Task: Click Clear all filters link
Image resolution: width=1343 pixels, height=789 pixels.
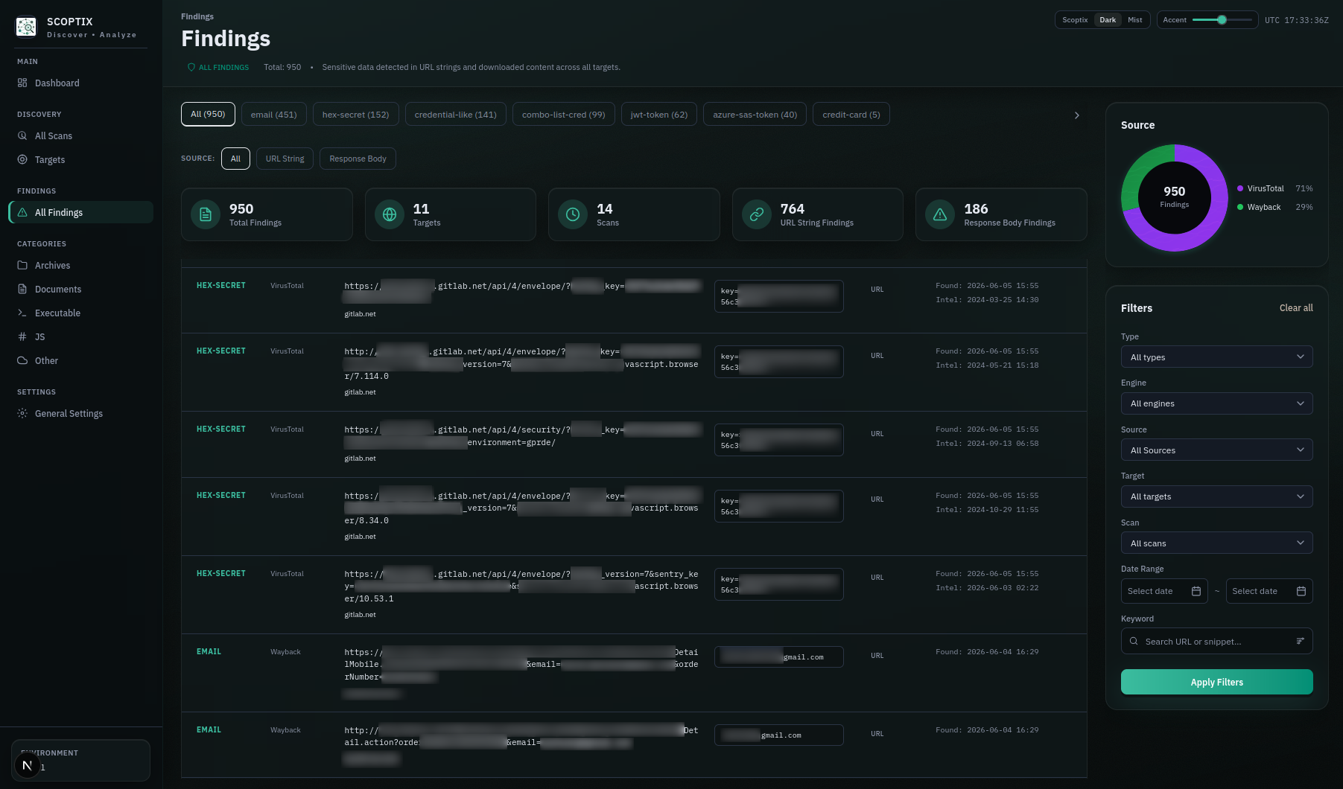Action: point(1296,307)
